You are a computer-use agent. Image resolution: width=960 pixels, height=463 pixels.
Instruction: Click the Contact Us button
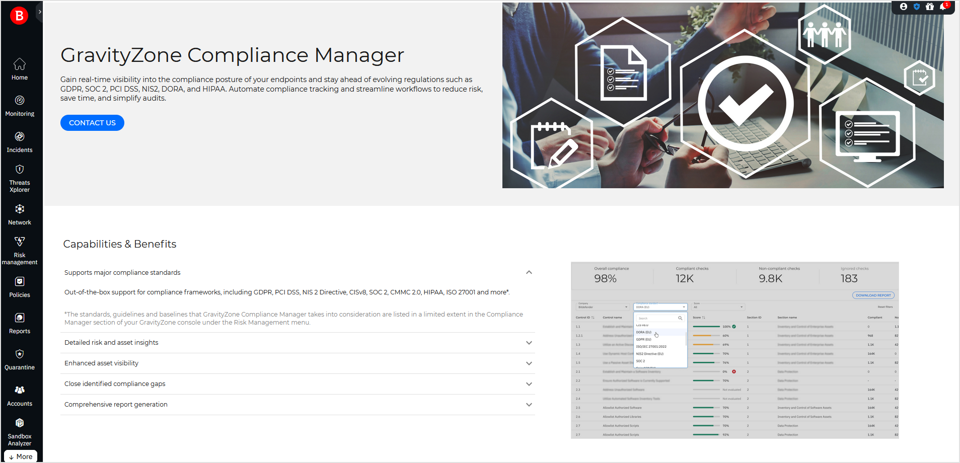92,122
